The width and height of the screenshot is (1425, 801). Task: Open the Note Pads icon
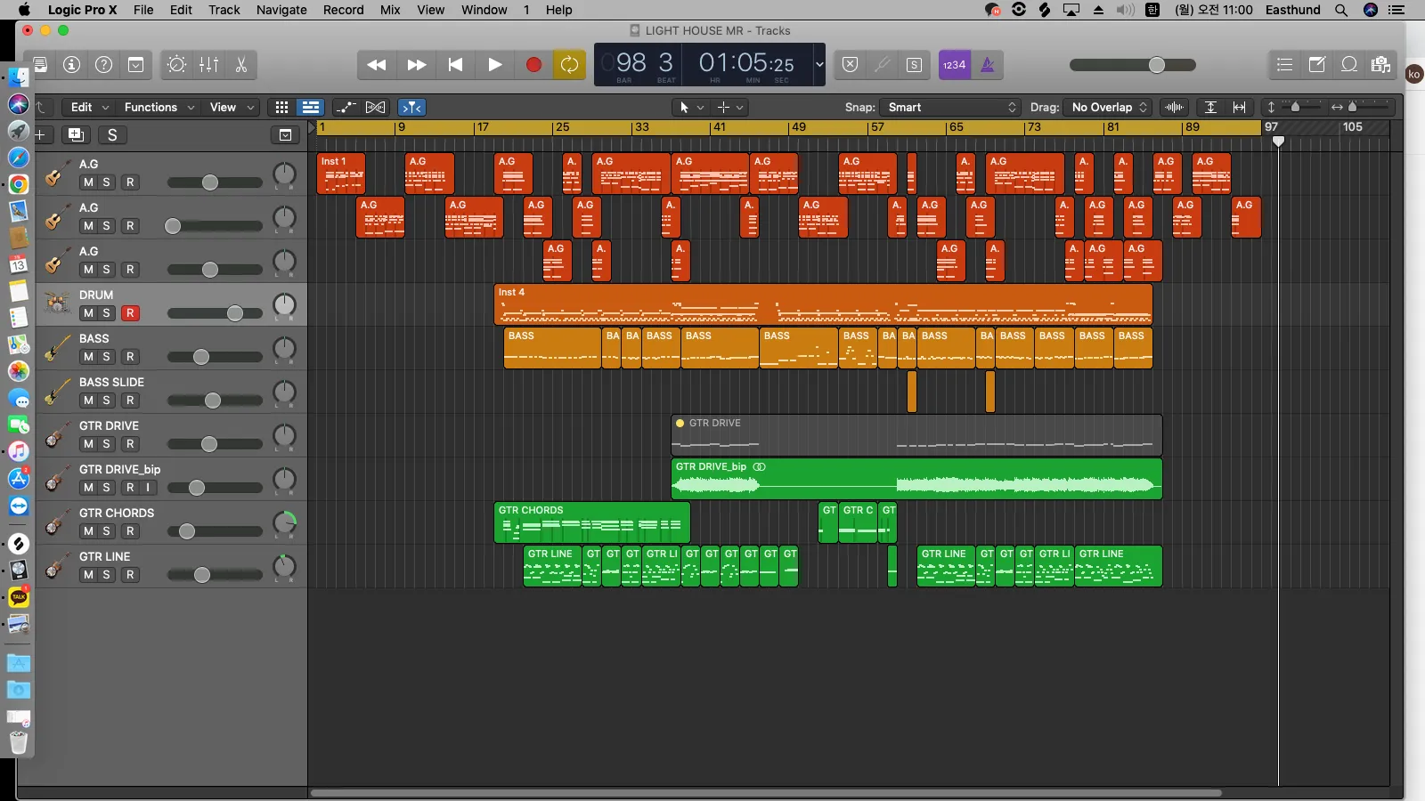[1316, 64]
